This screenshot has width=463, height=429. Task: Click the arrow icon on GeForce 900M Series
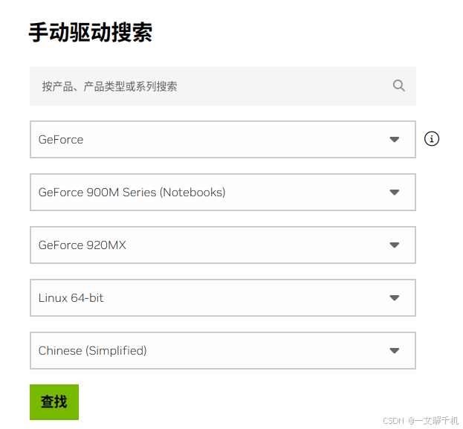point(395,193)
